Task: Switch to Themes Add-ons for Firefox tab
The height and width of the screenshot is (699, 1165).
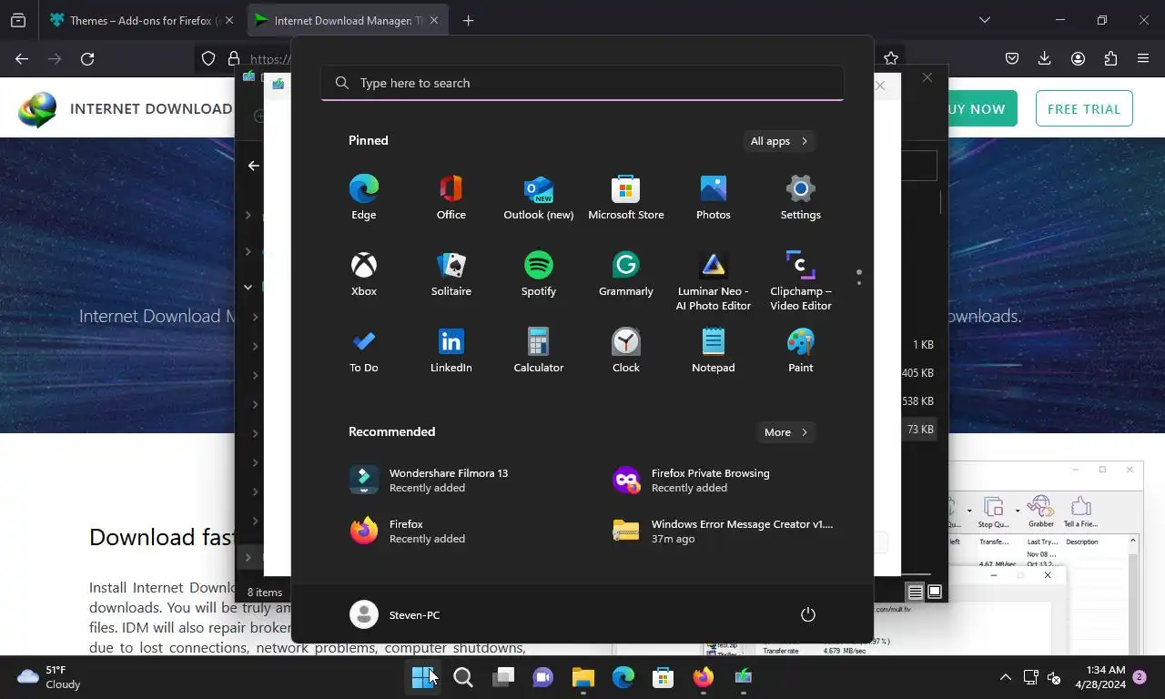Action: pyautogui.click(x=142, y=20)
